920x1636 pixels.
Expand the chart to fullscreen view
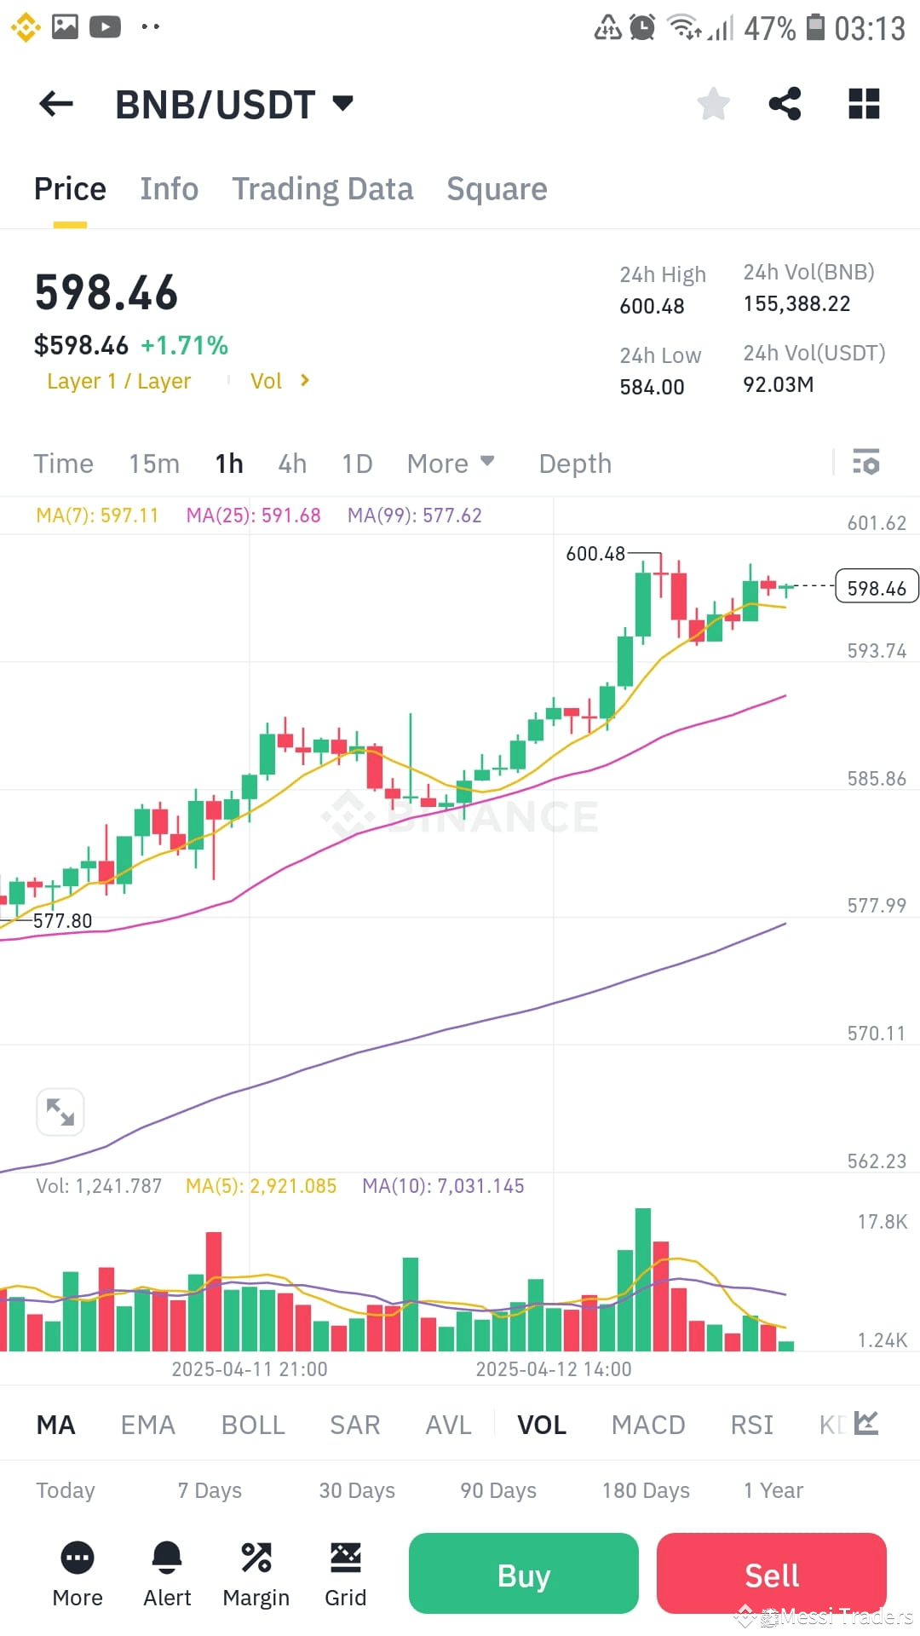pos(60,1112)
